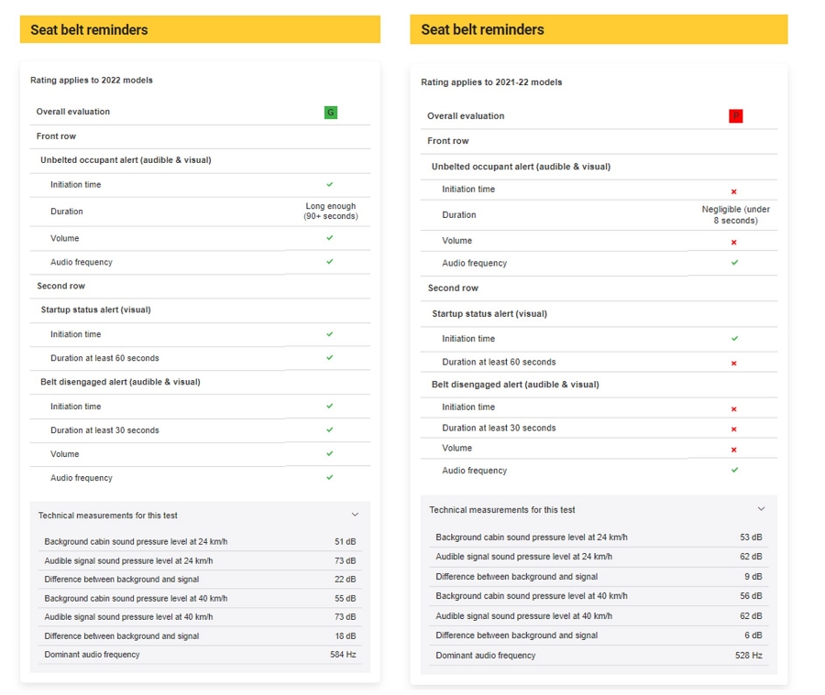
Task: Click the 584 Hz dominant audio frequency value
Action: 343,655
